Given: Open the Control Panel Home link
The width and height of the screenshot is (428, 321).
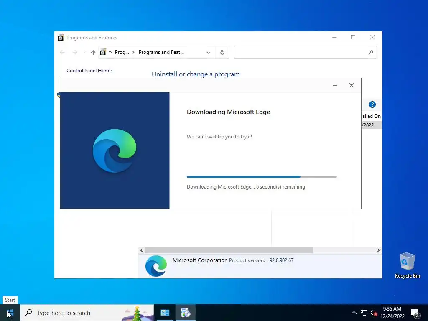Looking at the screenshot, I should [x=89, y=70].
